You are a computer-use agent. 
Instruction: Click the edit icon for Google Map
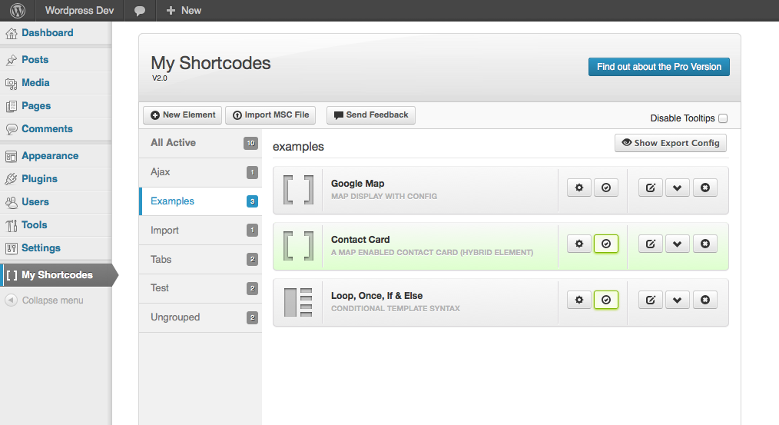[x=651, y=188]
